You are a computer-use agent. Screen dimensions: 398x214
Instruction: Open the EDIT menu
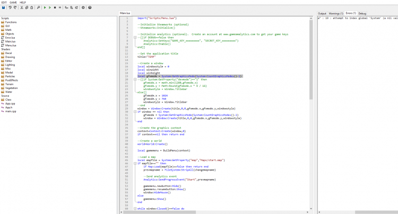pyautogui.click(x=5, y=2)
